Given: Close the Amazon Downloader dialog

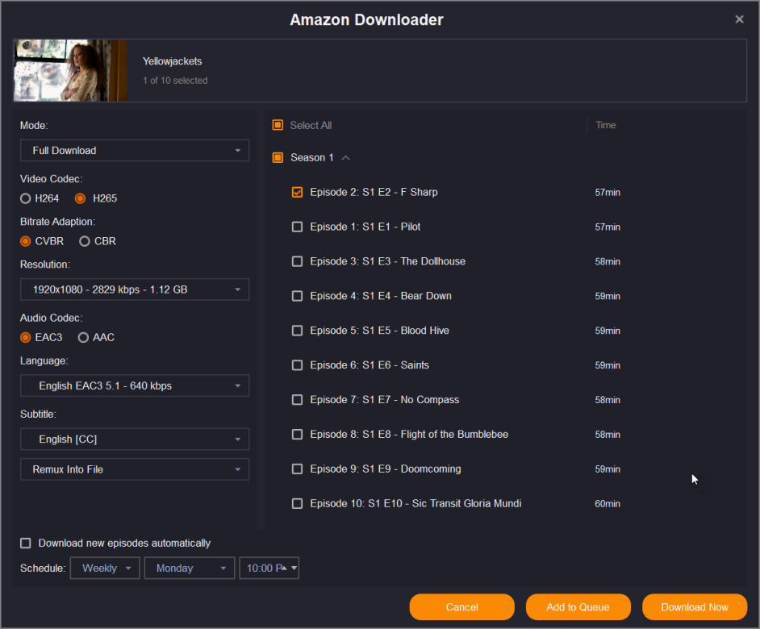Looking at the screenshot, I should (x=739, y=19).
